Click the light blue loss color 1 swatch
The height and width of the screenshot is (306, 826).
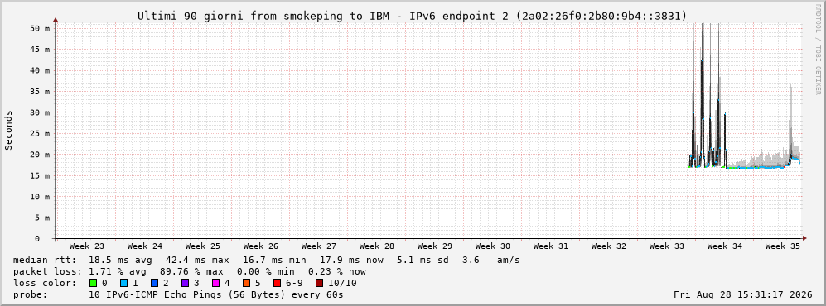(x=123, y=283)
